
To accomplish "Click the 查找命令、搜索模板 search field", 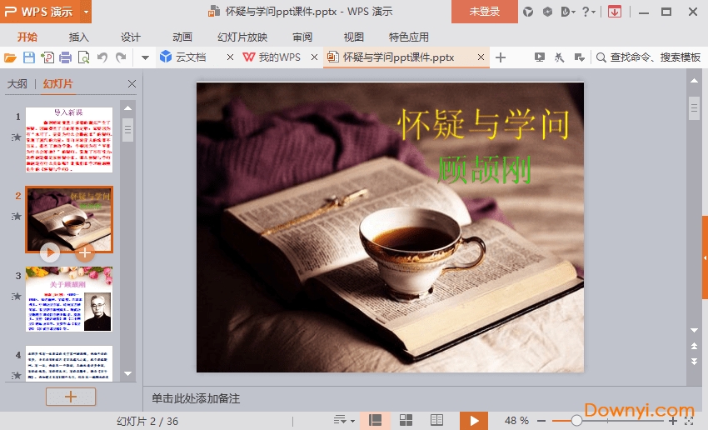I will 648,57.
